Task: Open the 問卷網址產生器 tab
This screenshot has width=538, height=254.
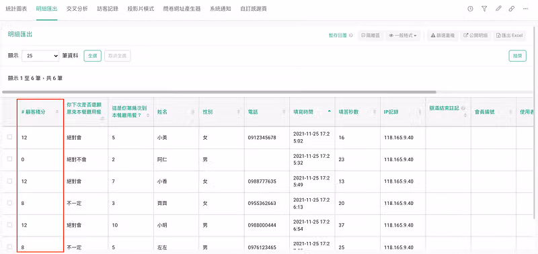Action: coord(182,9)
